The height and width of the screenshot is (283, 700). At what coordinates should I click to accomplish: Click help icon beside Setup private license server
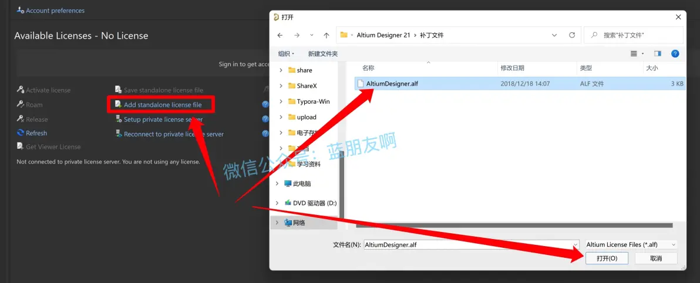click(265, 119)
